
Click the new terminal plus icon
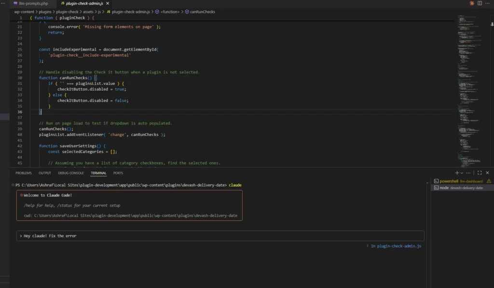point(457,173)
